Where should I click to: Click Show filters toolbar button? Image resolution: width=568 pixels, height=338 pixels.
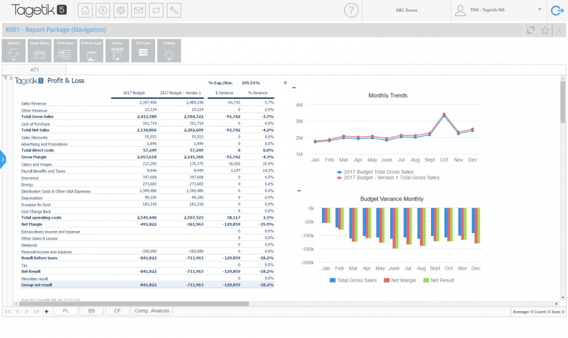tap(39, 51)
